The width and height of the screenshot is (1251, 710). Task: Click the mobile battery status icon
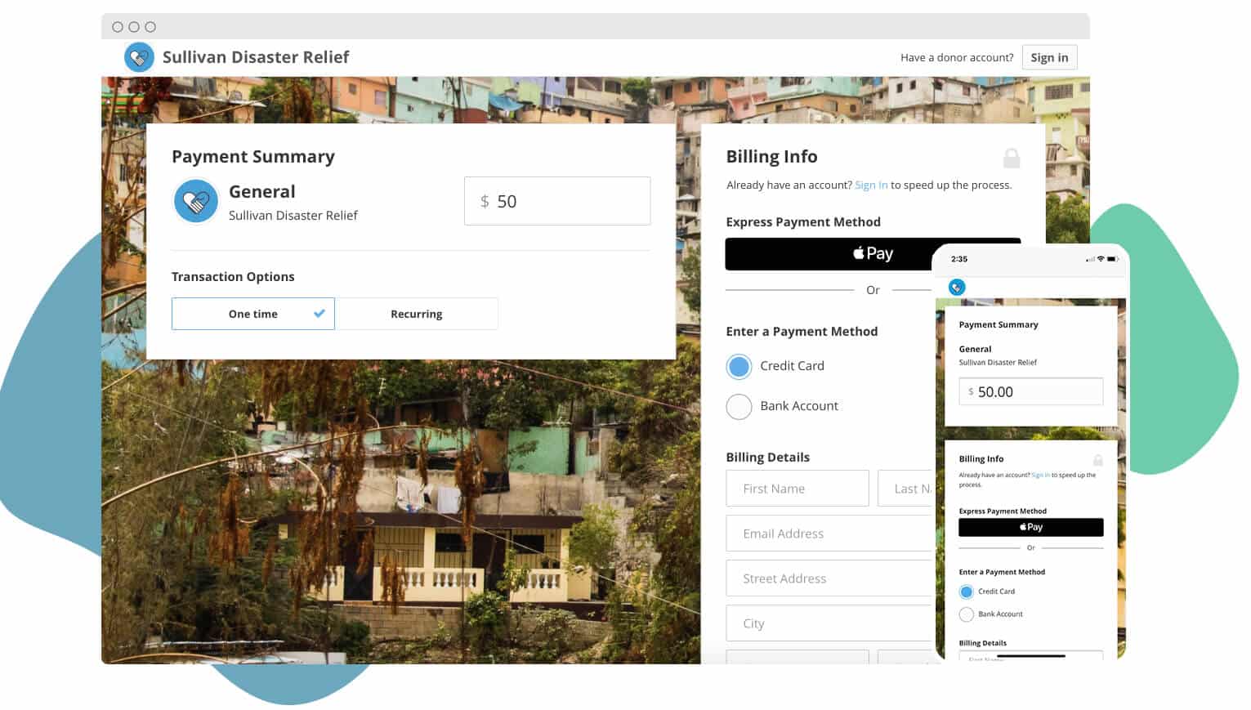(1113, 259)
